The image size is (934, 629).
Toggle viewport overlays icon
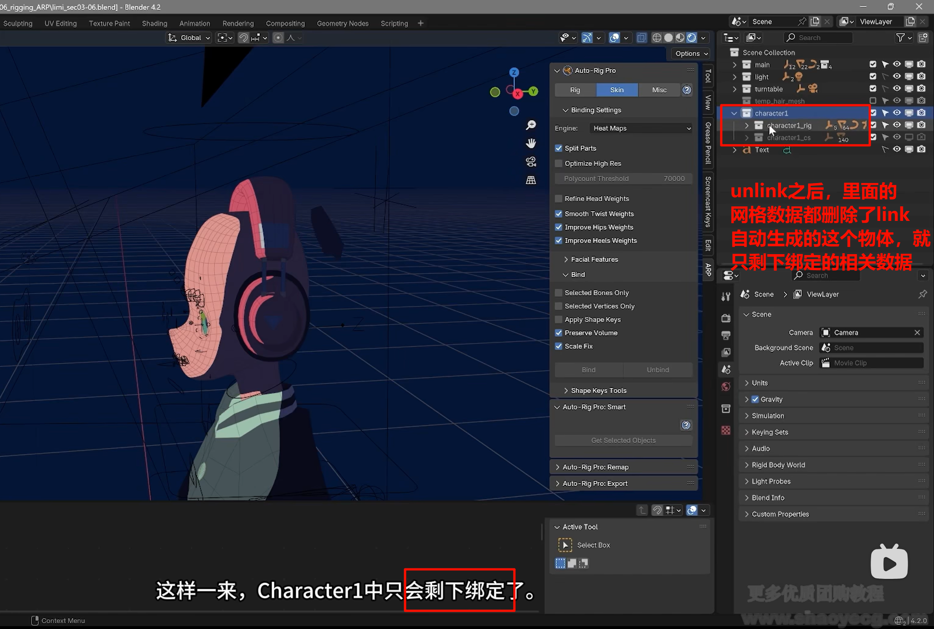614,38
